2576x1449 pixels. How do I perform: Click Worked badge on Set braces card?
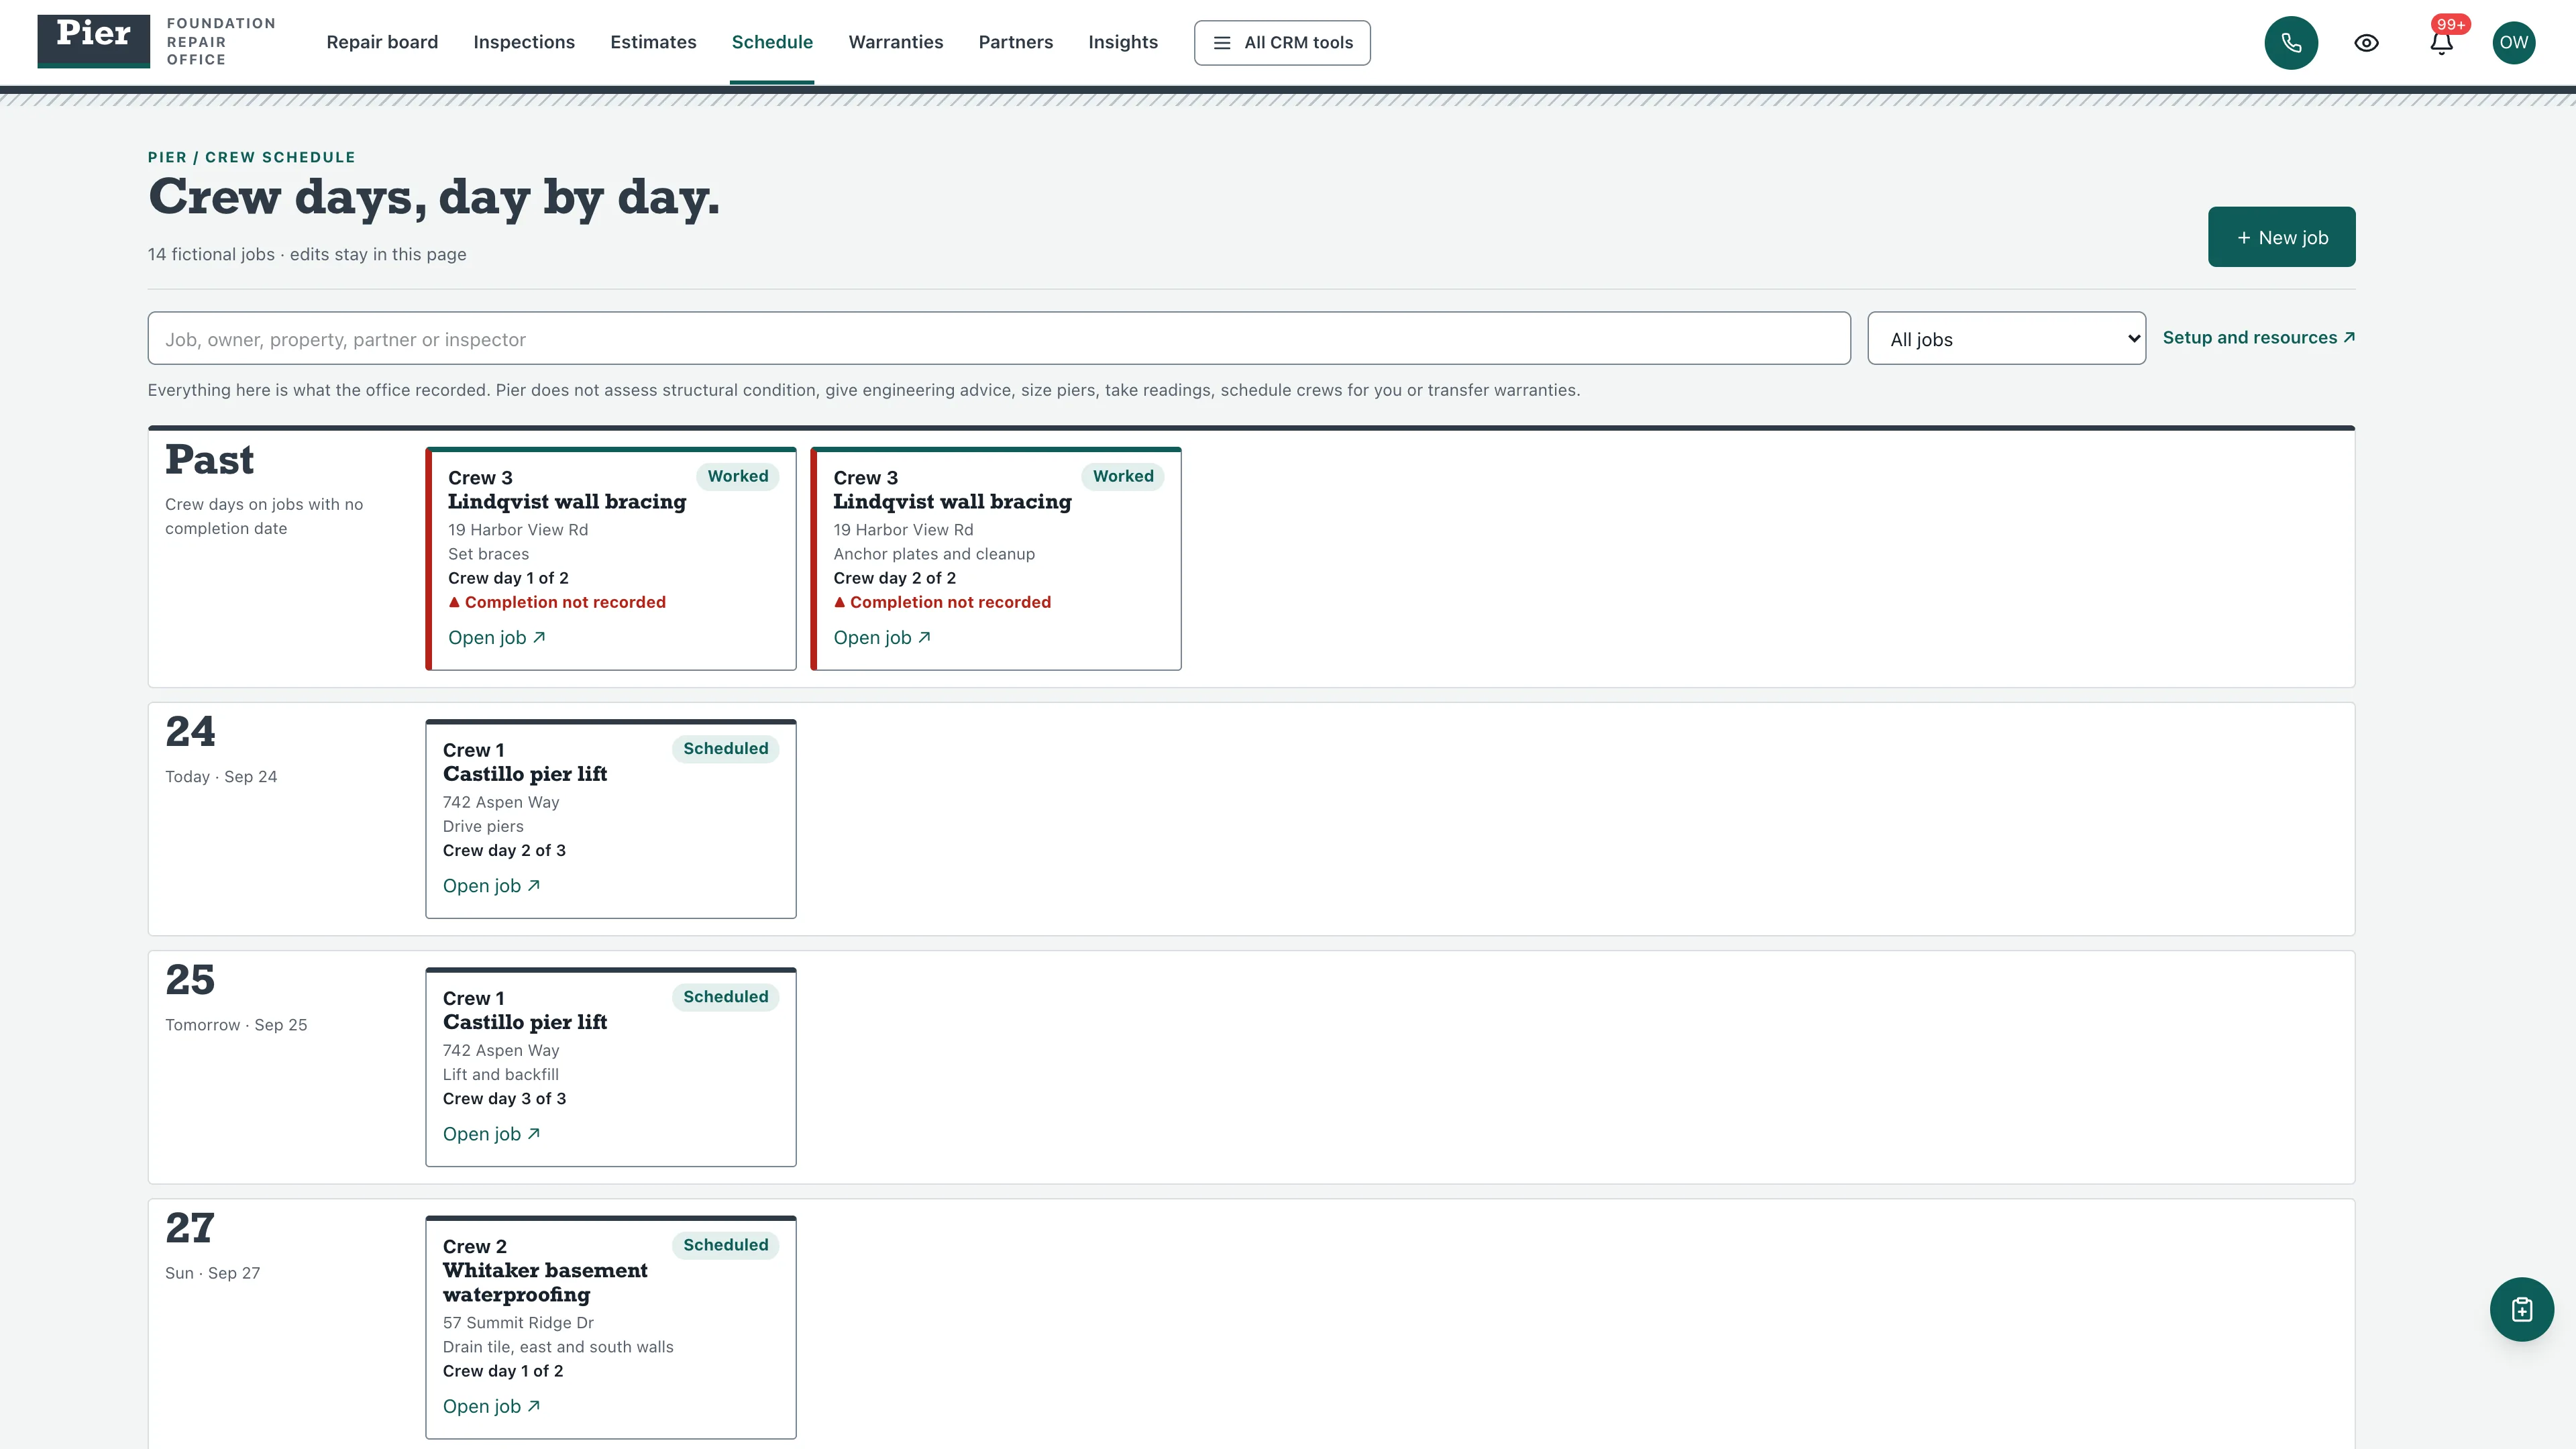pos(738,477)
